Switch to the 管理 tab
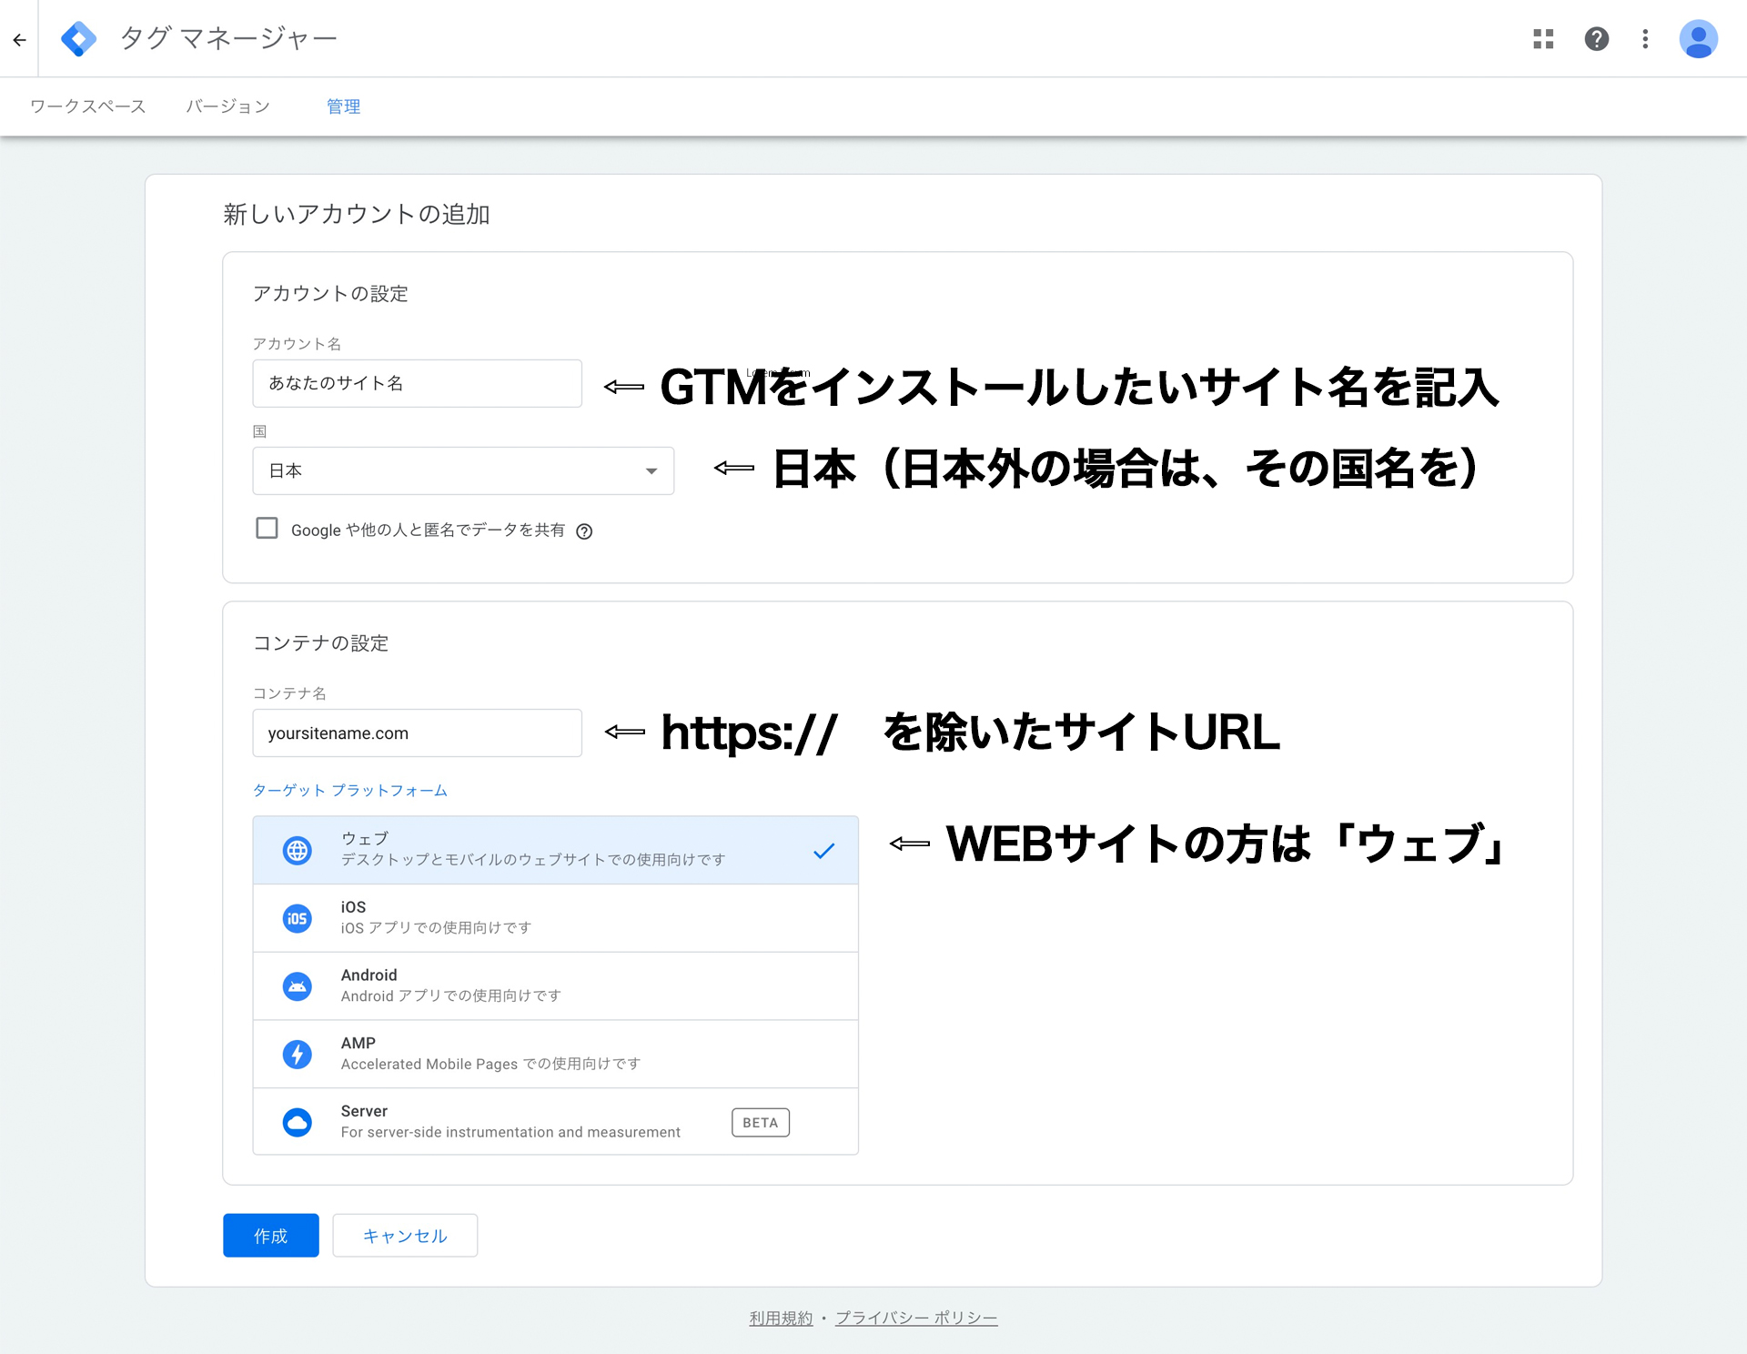Screen dimensions: 1747x1354 tap(344, 106)
